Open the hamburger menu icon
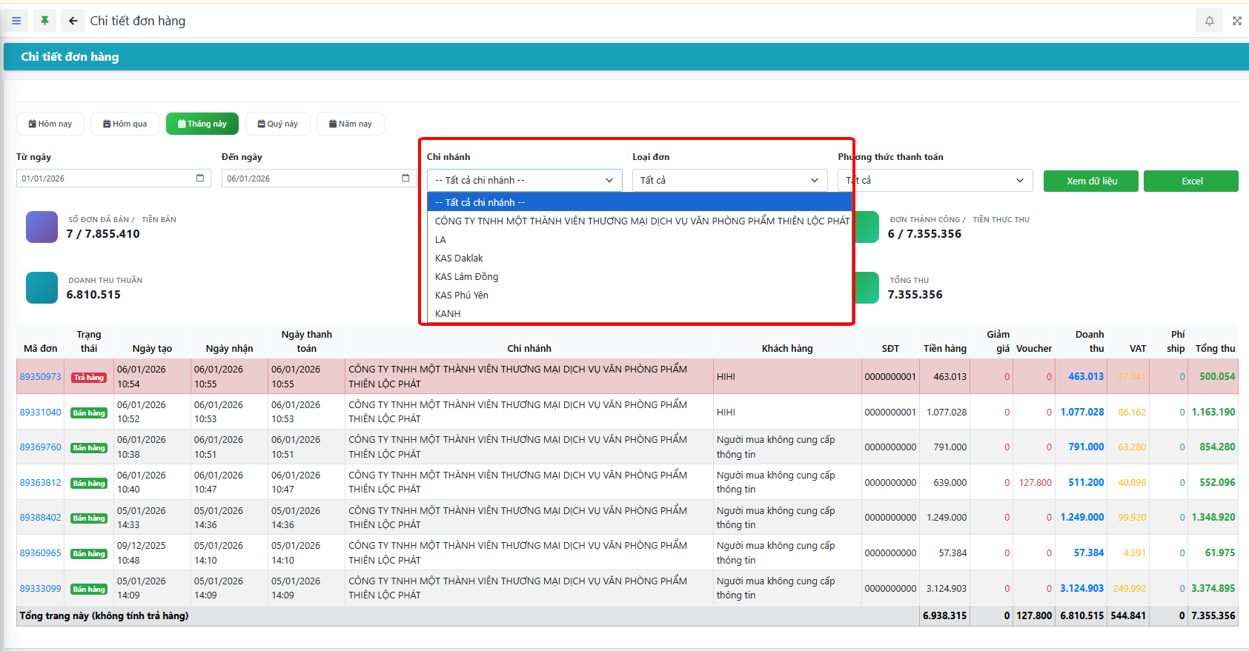The height and width of the screenshot is (651, 1249). click(x=16, y=21)
